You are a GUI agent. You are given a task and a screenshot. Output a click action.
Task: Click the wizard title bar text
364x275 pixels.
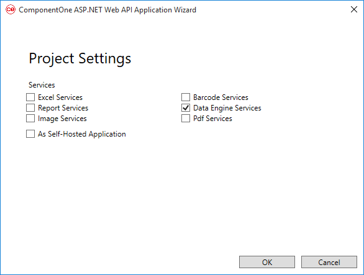coord(107,10)
